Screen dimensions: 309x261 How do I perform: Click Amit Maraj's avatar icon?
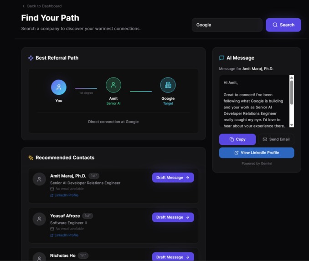pos(39,179)
